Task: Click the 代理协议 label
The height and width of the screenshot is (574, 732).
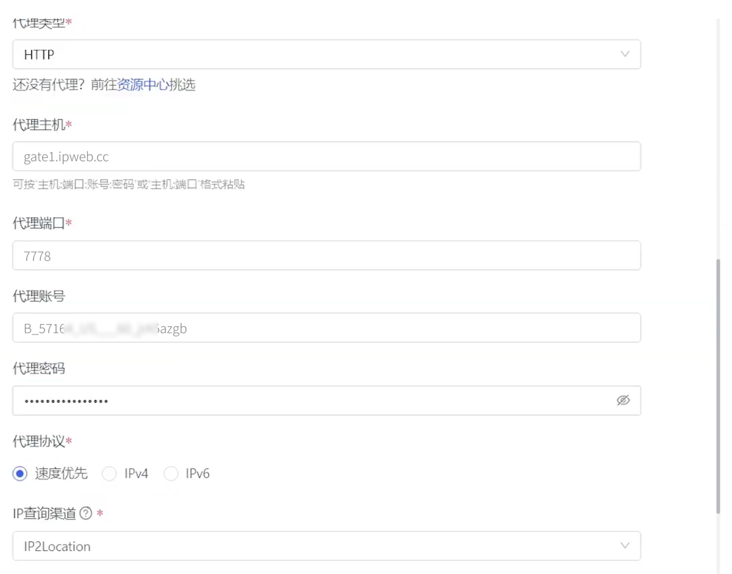Action: pyautogui.click(x=39, y=441)
